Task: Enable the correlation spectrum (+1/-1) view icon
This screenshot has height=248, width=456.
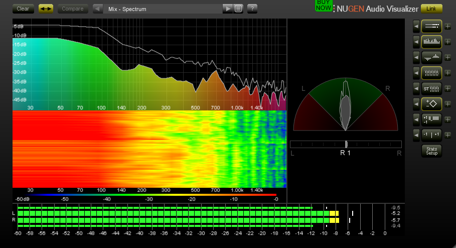Action: coord(431,120)
